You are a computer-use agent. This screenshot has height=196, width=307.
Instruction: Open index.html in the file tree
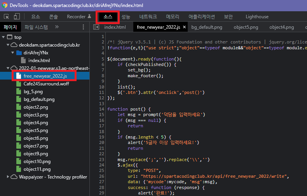(x=39, y=61)
